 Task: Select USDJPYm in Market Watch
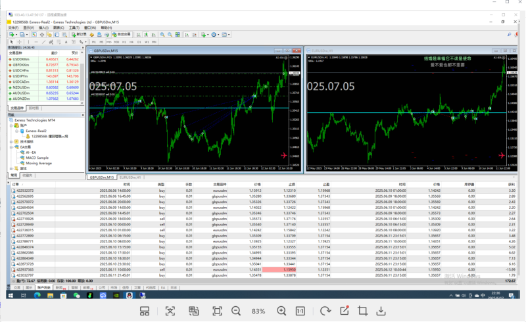point(20,76)
